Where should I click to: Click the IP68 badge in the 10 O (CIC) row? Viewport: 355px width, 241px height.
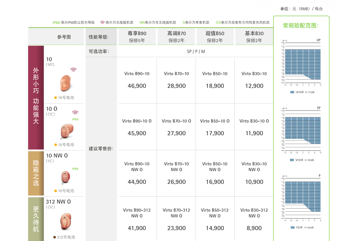(75, 119)
